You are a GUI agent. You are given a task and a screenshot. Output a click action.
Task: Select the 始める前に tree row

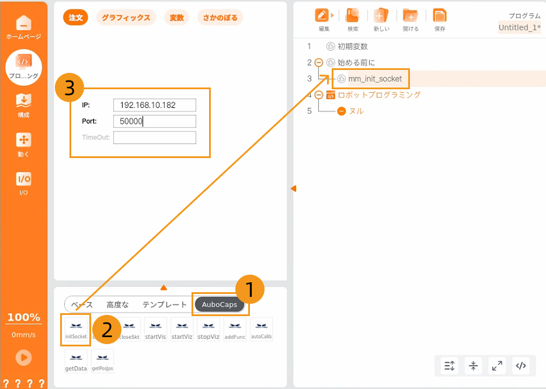[x=356, y=62]
